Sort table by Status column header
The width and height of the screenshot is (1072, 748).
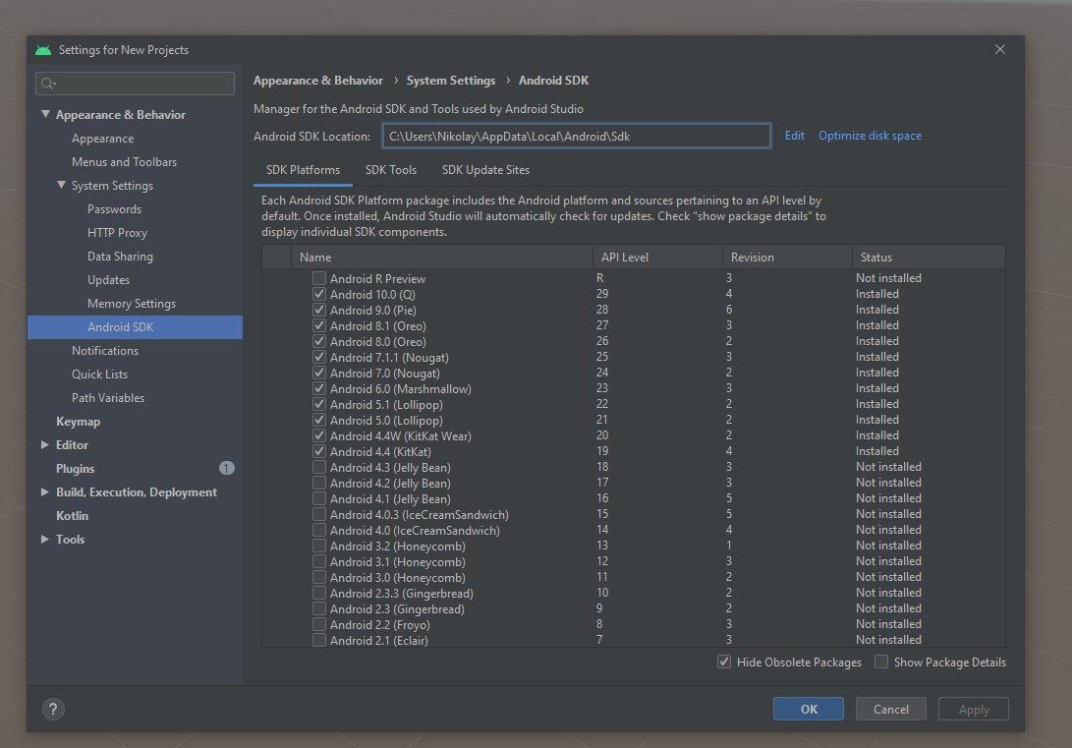(x=930, y=258)
